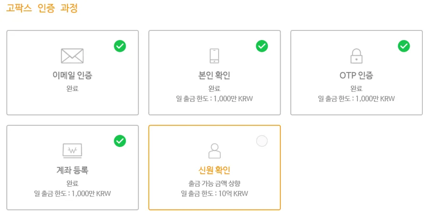
Task: Click the padlock icon for OTP 인증
Action: click(357, 56)
